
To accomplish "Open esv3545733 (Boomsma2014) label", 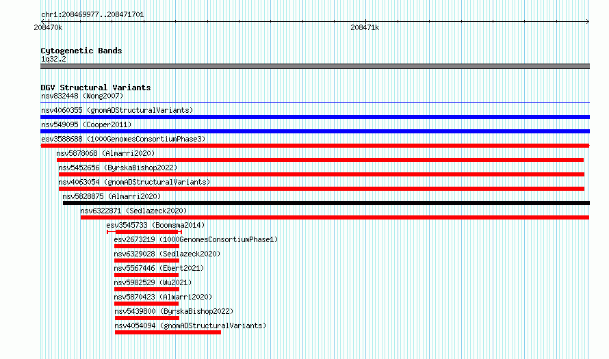I will coord(155,225).
